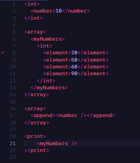Click the </array> closing tag on line 14
The image size is (140, 163).
pyautogui.click(x=37, y=95)
